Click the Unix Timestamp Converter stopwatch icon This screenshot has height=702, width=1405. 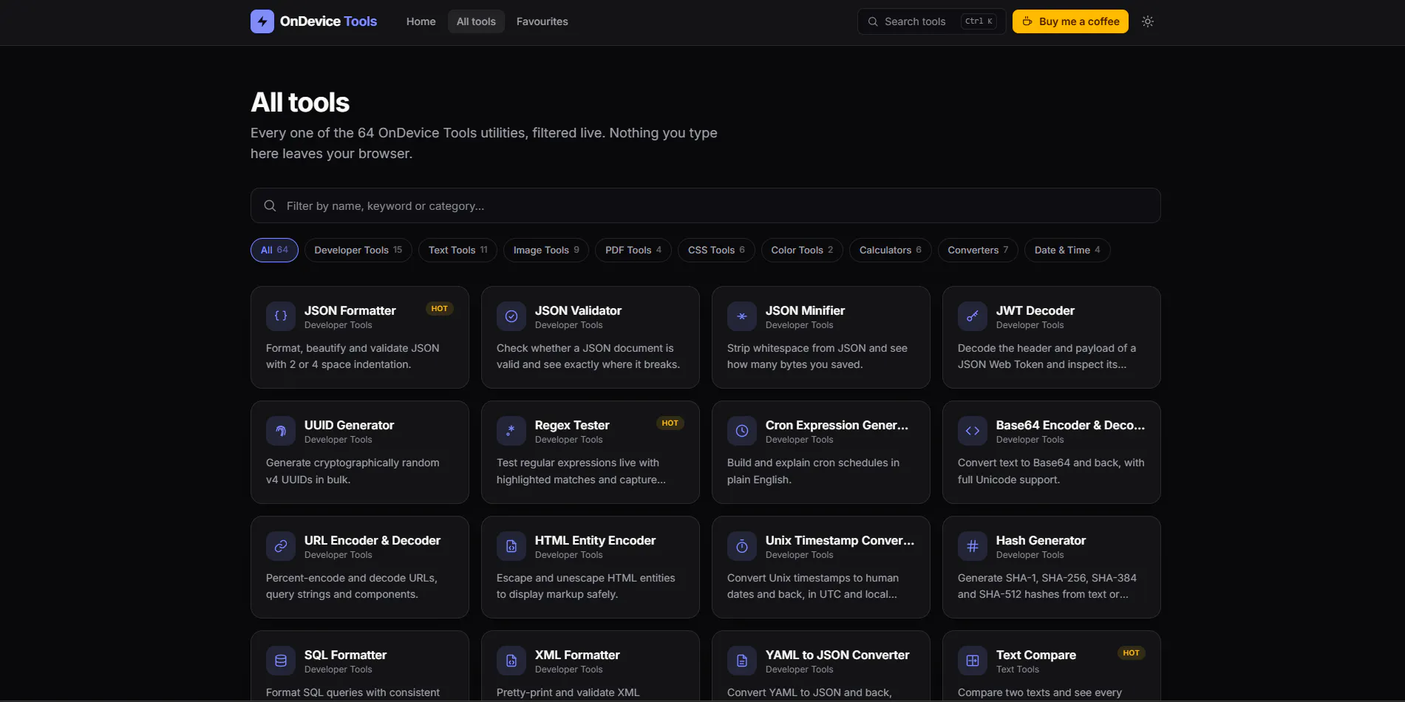742,546
